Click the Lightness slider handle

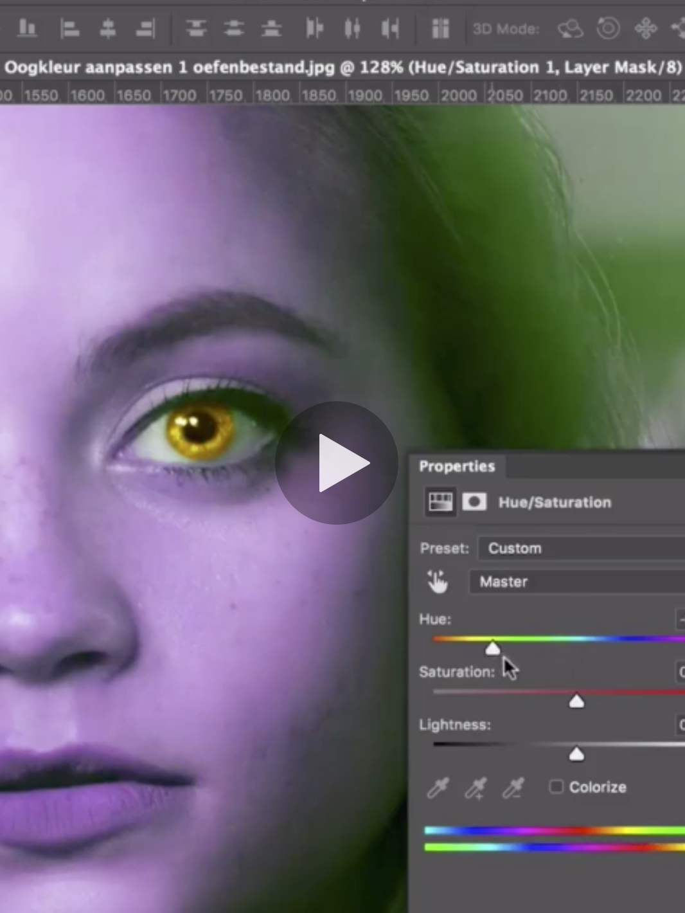(576, 754)
